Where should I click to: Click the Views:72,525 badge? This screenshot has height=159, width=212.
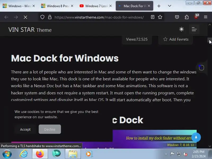click(x=137, y=39)
